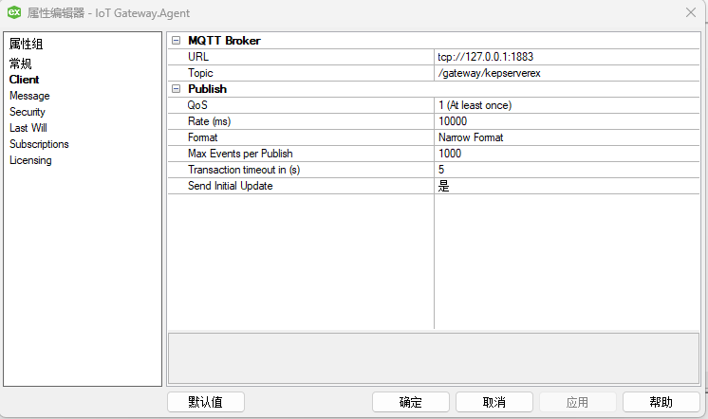708x419 pixels.
Task: Click the Rate (ms) value 10000
Action: point(566,121)
